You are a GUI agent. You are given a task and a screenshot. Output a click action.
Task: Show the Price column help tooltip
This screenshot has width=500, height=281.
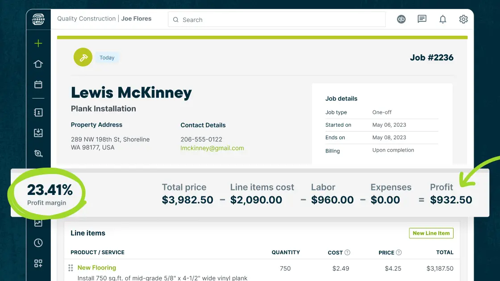point(399,252)
